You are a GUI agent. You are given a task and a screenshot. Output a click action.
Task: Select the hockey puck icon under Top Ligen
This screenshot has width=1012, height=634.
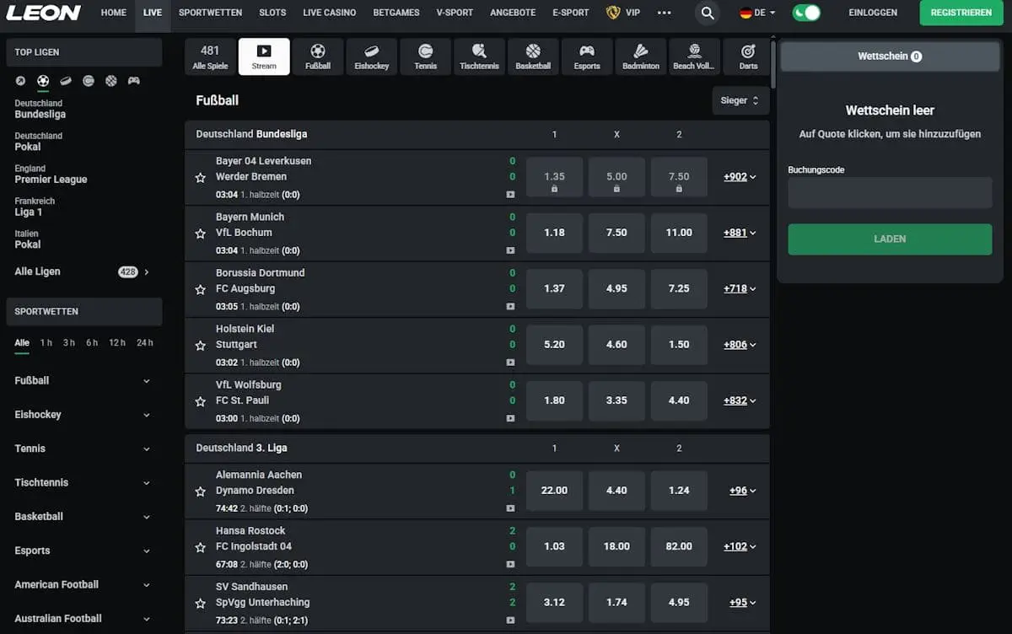point(66,81)
